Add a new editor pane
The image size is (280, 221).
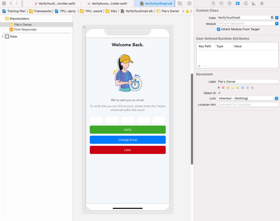point(190,4)
